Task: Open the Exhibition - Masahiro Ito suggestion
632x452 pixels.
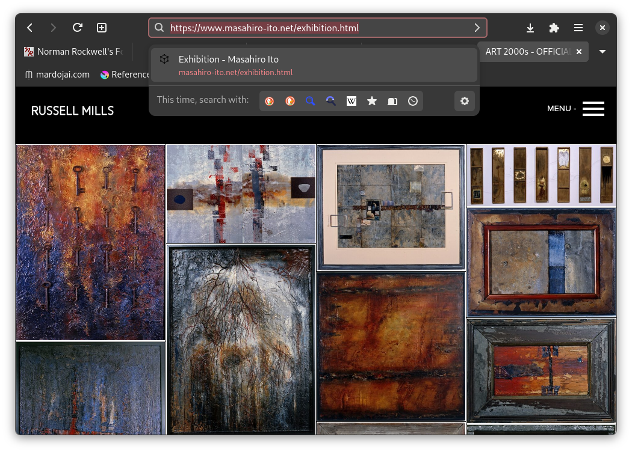Action: pyautogui.click(x=314, y=65)
